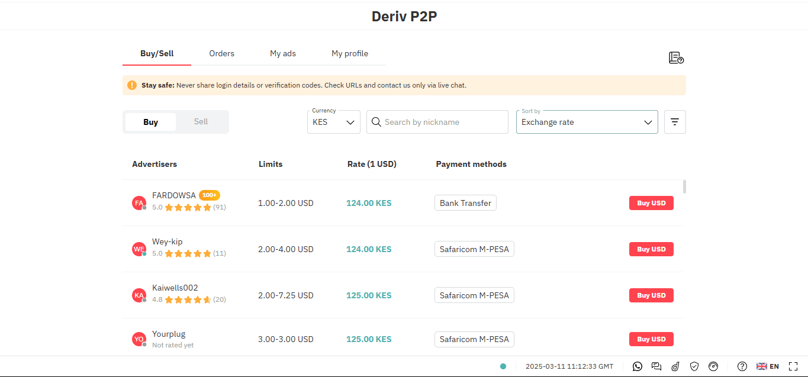808x377 pixels.
Task: Switch to the Orders tab
Action: pos(221,53)
